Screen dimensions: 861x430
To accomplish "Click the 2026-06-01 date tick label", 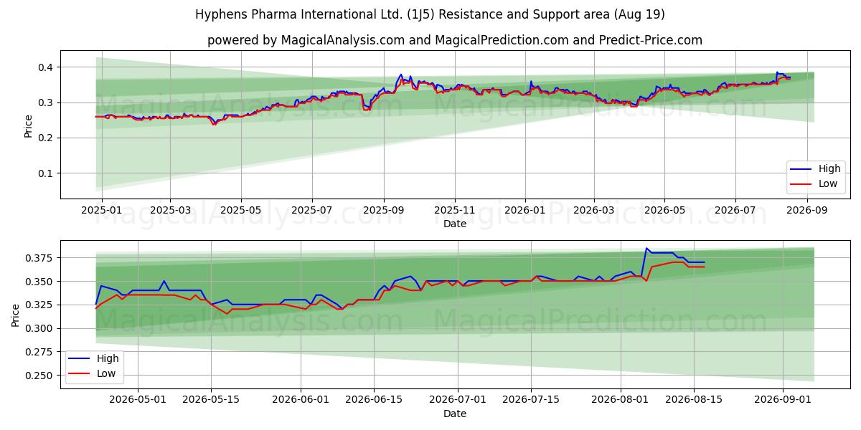I will click(x=301, y=401).
